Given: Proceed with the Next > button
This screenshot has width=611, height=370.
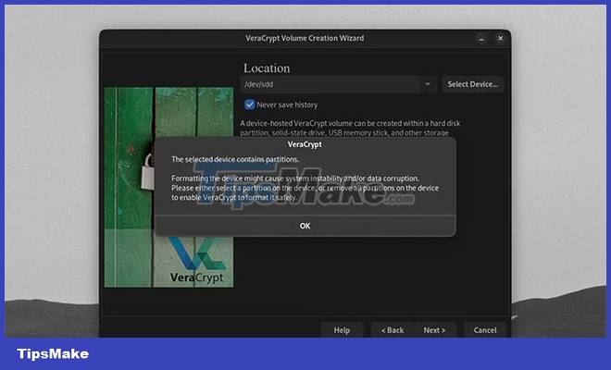Looking at the screenshot, I should pos(434,330).
